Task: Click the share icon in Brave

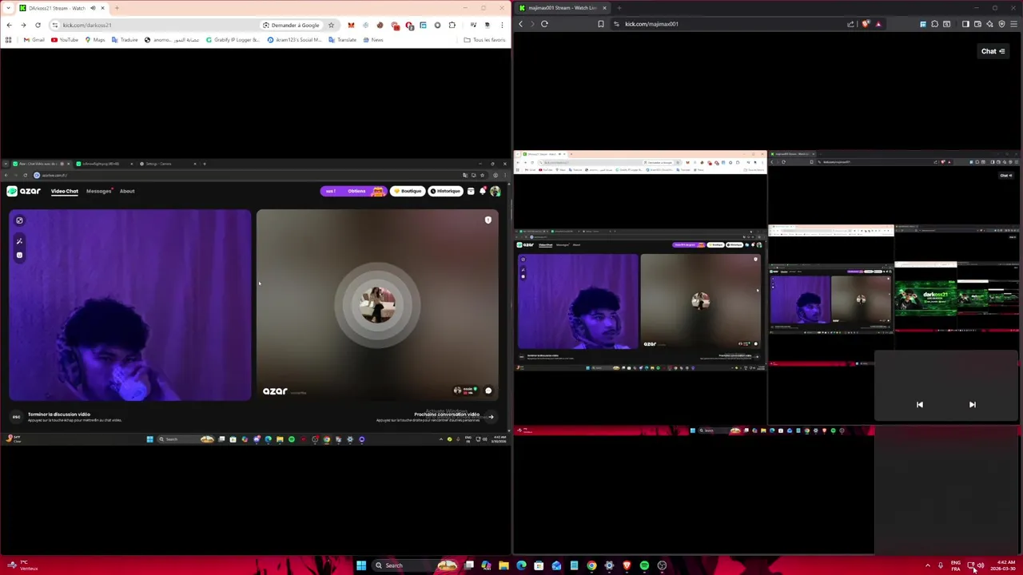Action: pos(850,24)
